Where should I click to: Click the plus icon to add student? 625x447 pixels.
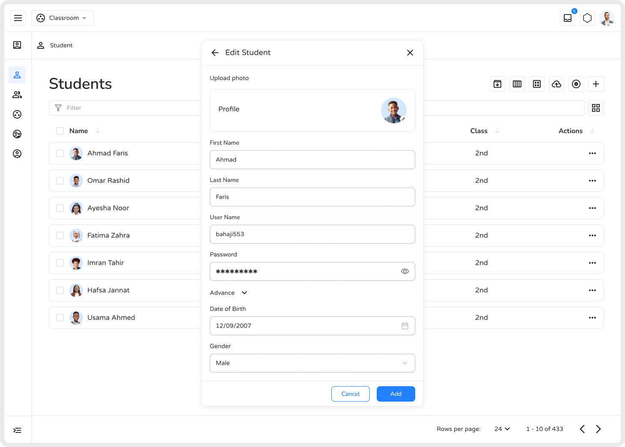coord(595,84)
